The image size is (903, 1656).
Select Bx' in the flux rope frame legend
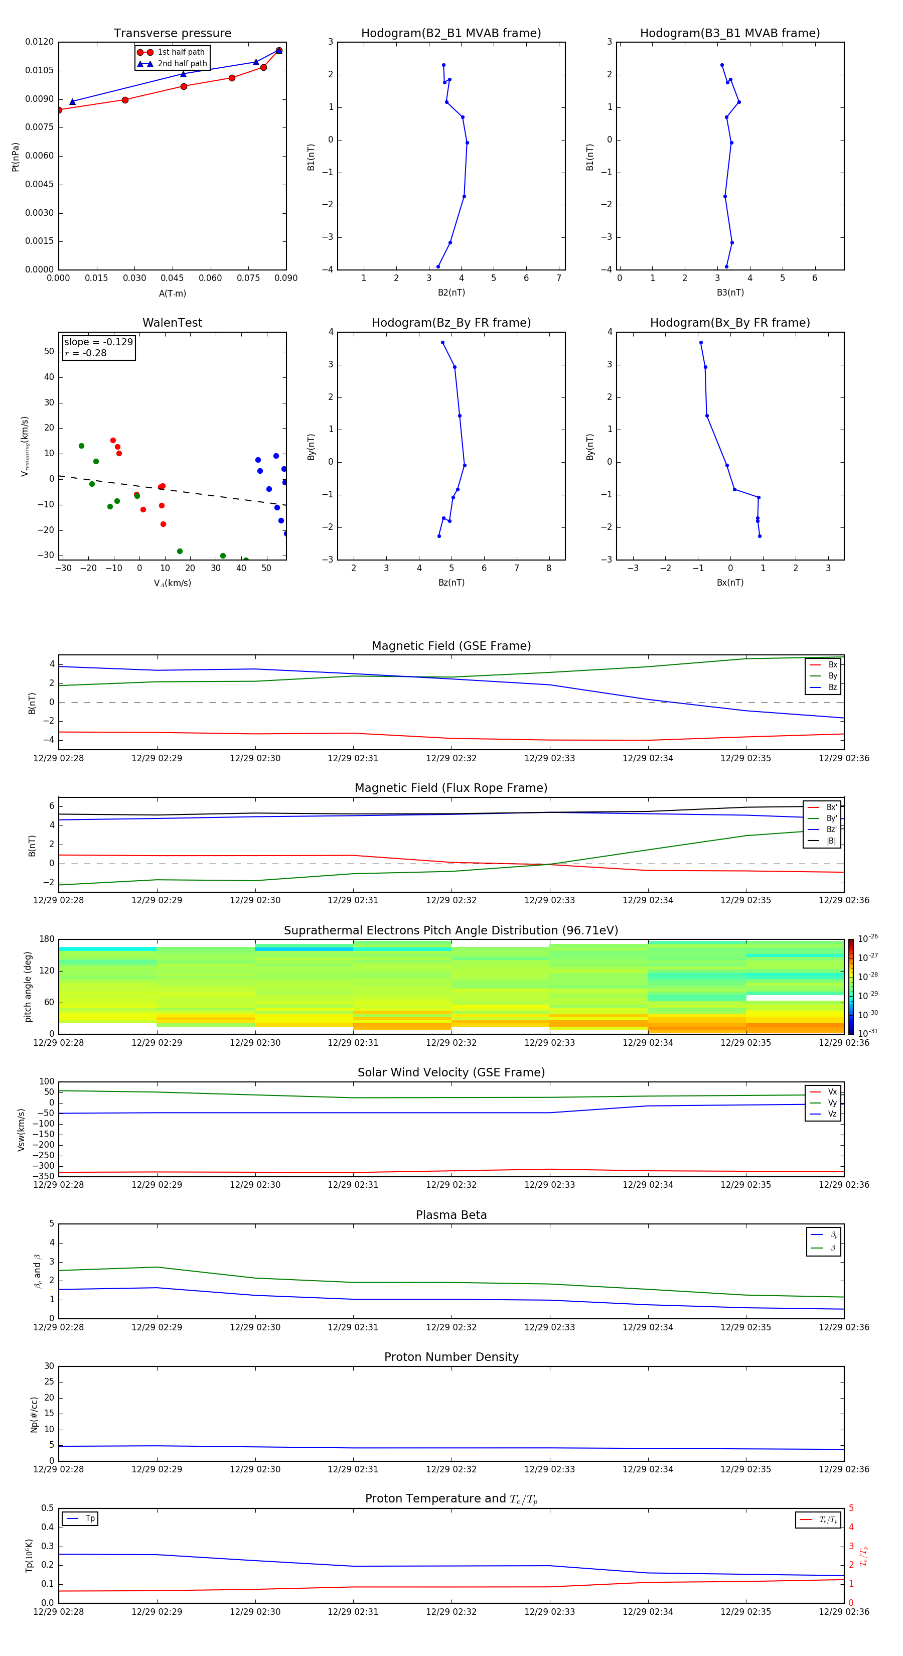[x=822, y=807]
